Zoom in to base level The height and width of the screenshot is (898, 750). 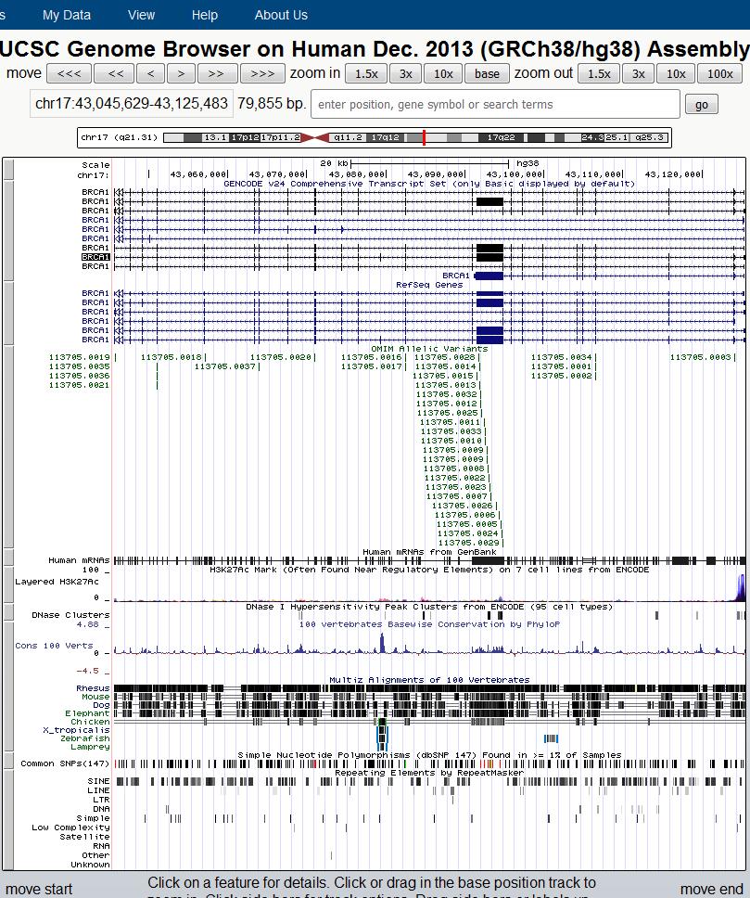(x=487, y=74)
